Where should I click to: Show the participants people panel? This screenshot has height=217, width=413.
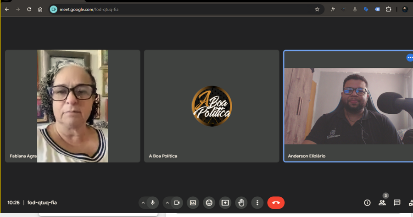pyautogui.click(x=382, y=203)
